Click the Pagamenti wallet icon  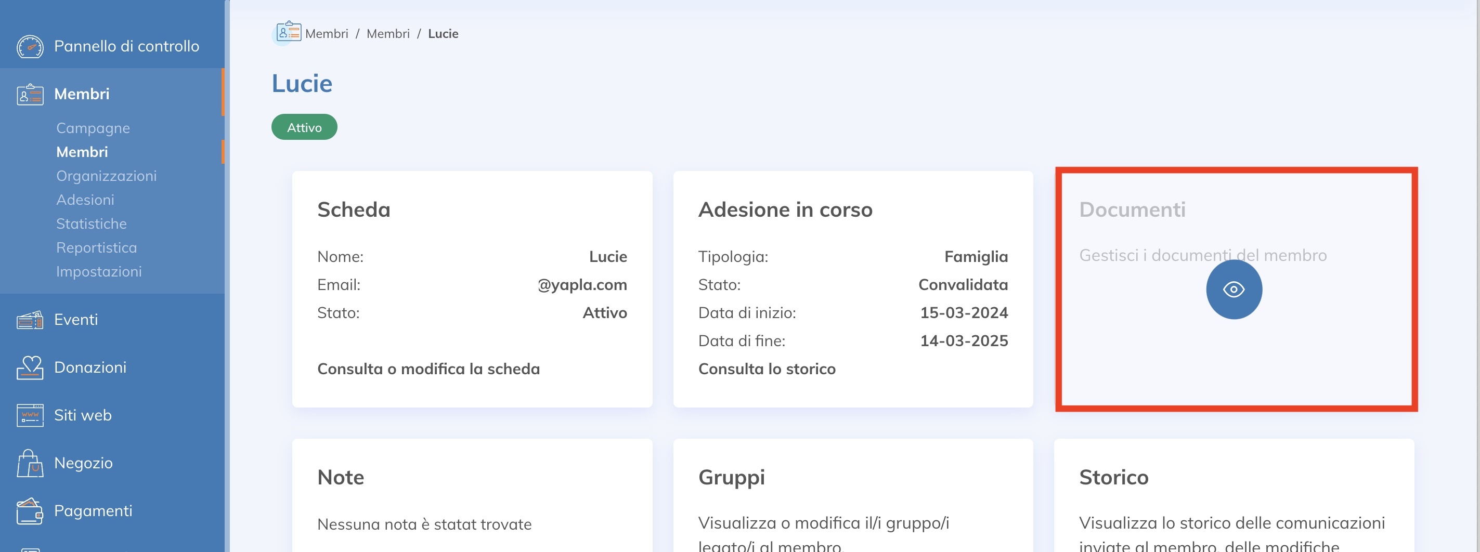(x=30, y=510)
